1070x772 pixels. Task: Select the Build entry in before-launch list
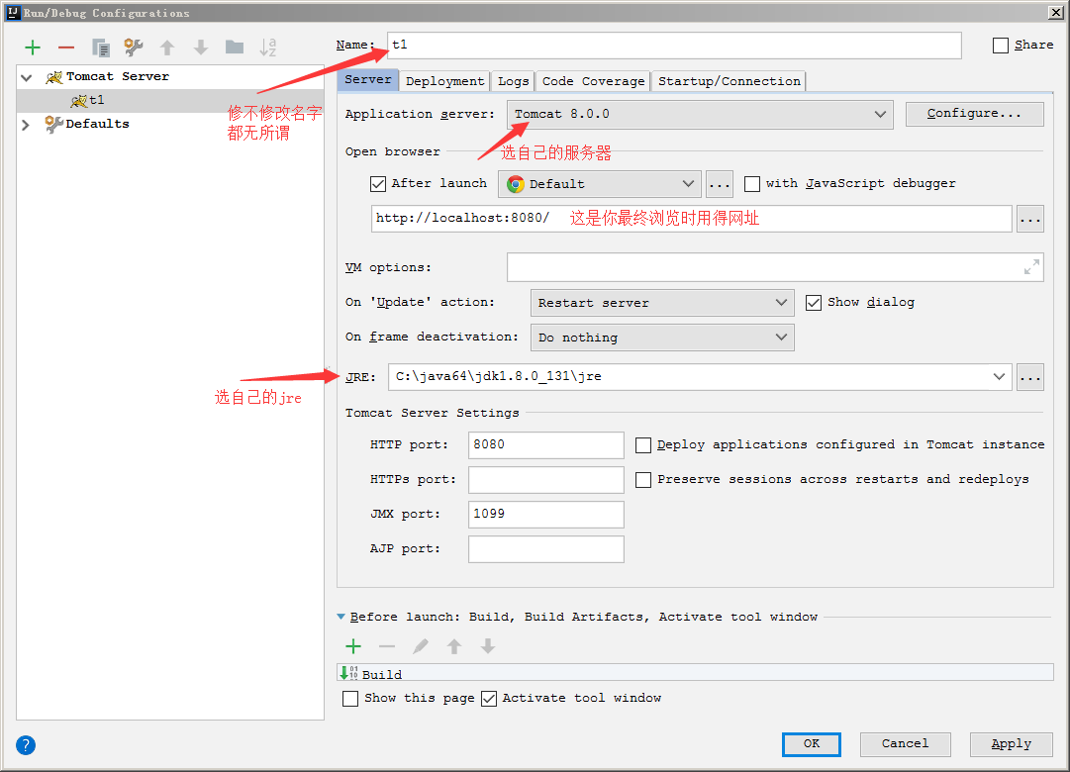696,674
